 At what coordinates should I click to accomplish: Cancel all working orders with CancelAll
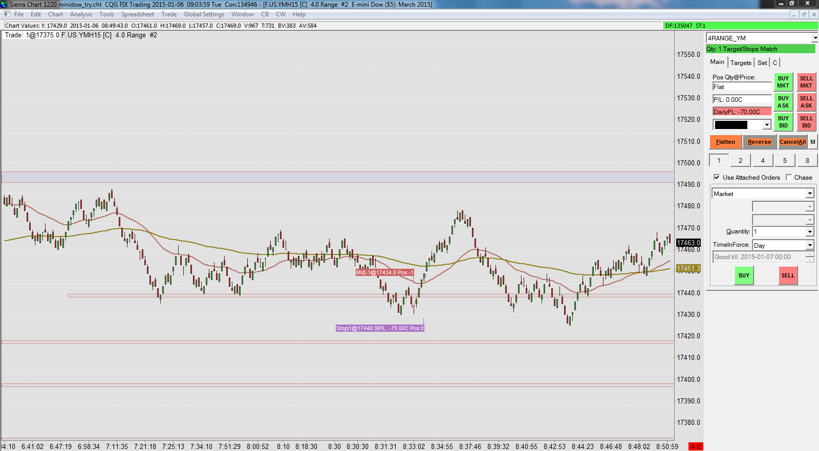click(x=792, y=142)
